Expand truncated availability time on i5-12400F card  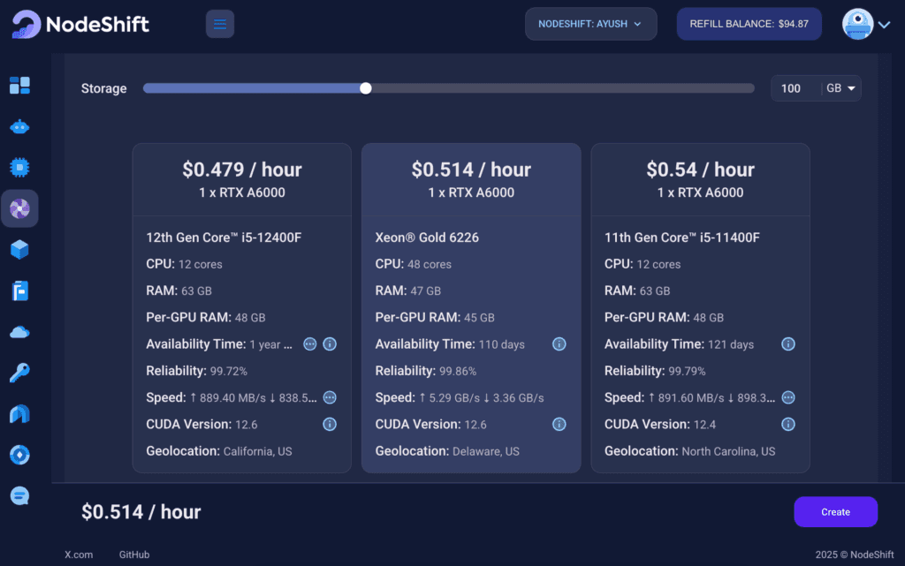pyautogui.click(x=310, y=344)
